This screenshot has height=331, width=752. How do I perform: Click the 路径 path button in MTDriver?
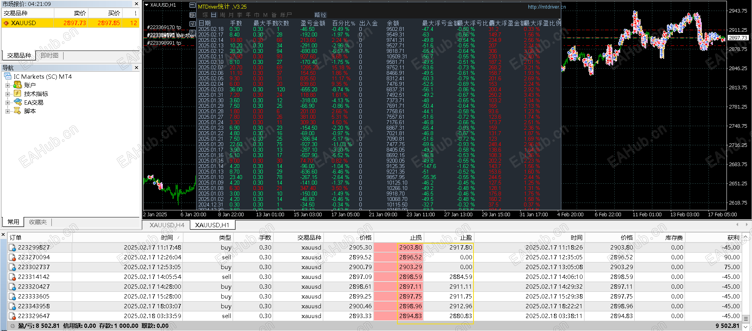pyautogui.click(x=320, y=15)
